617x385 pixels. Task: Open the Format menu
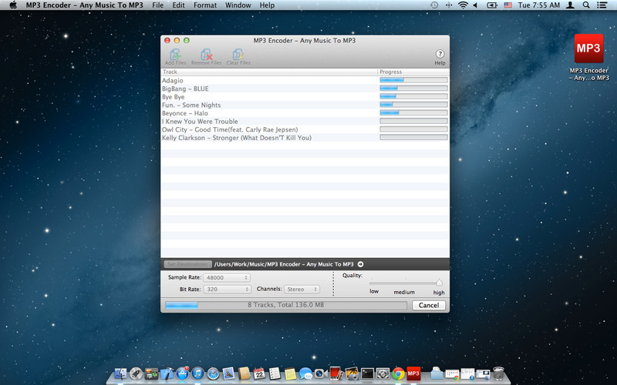tap(205, 5)
